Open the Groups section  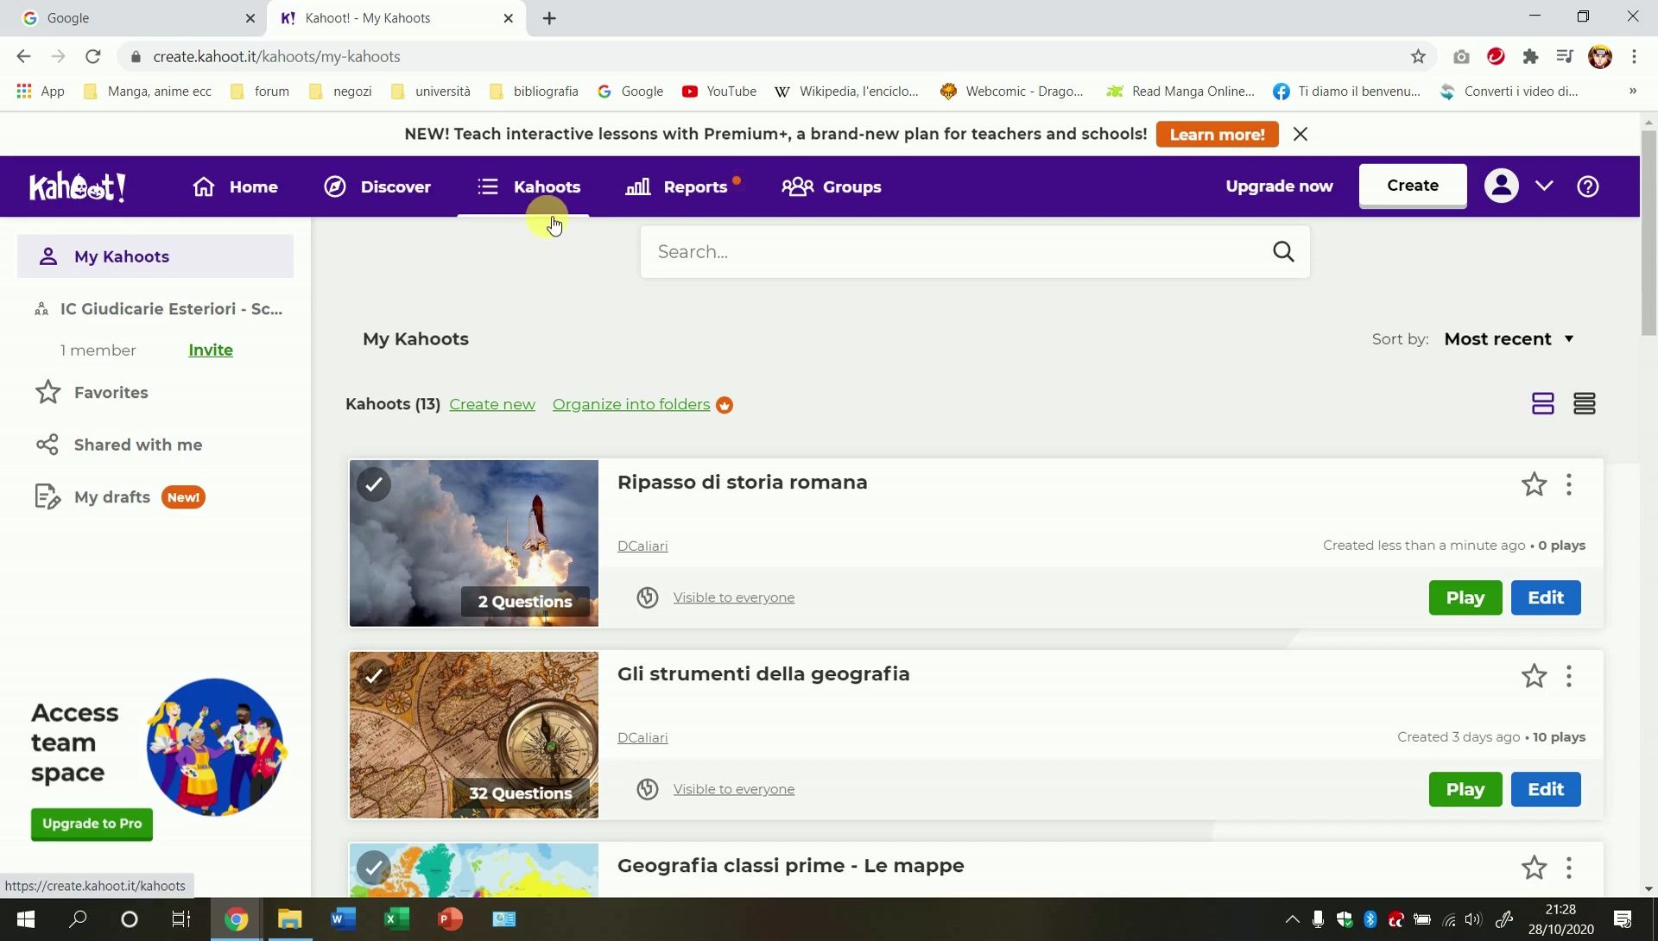tap(832, 186)
